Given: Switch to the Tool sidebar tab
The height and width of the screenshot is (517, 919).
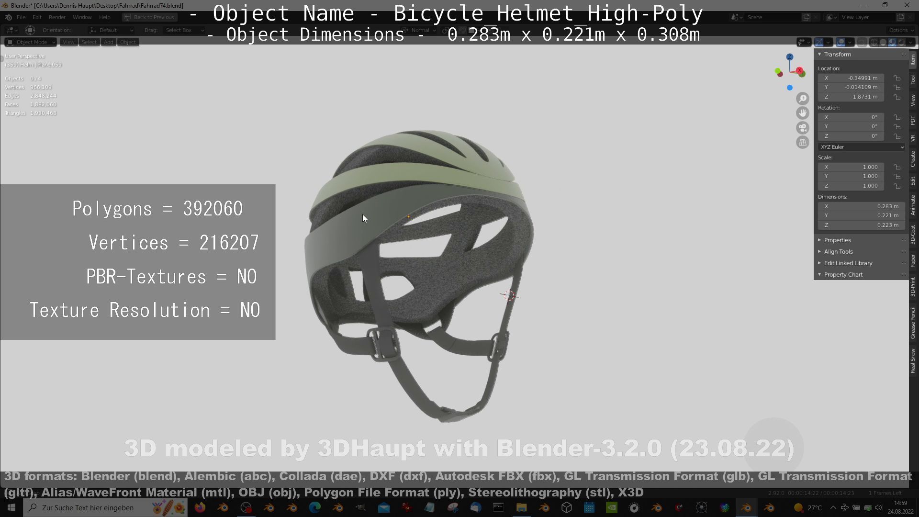Looking at the screenshot, I should tap(913, 79).
